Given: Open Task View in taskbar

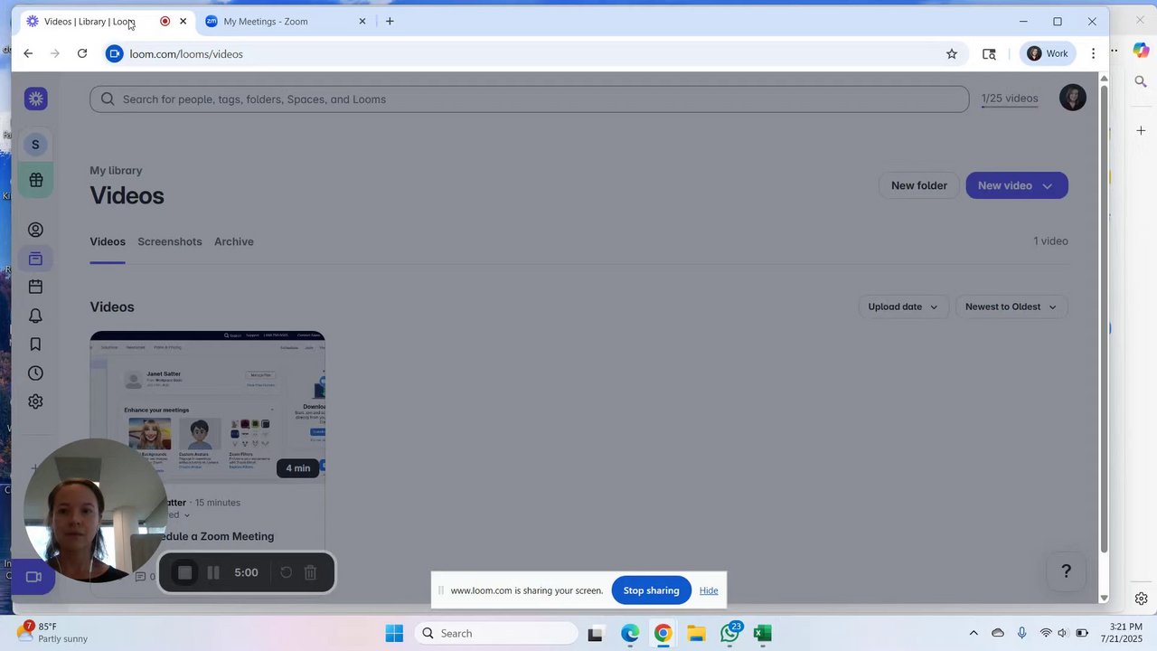Looking at the screenshot, I should (595, 634).
